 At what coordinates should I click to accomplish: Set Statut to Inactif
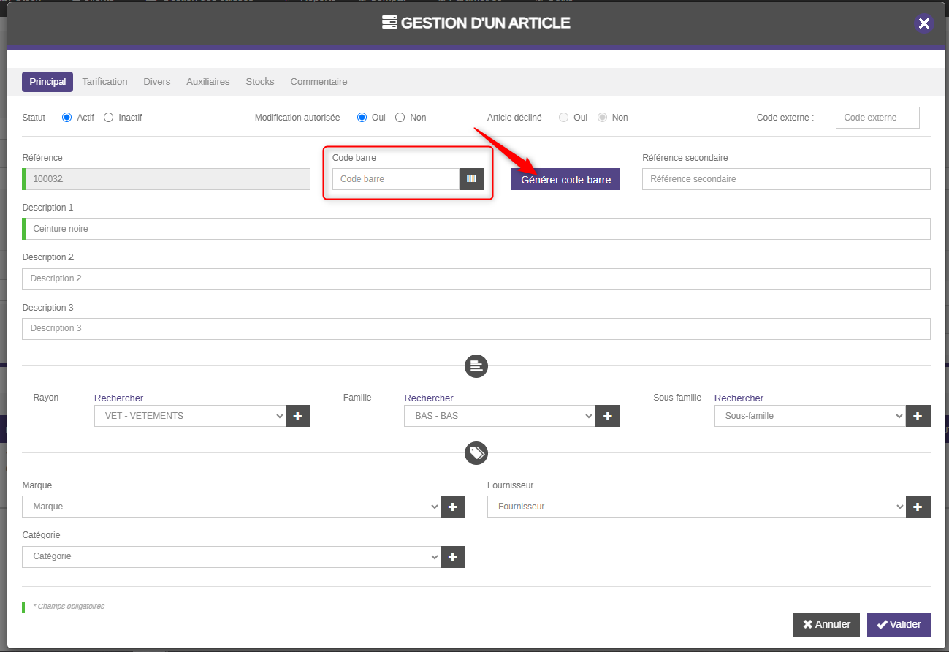tap(109, 118)
